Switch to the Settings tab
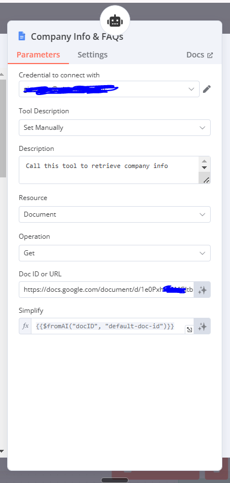The image size is (230, 483). click(x=92, y=55)
